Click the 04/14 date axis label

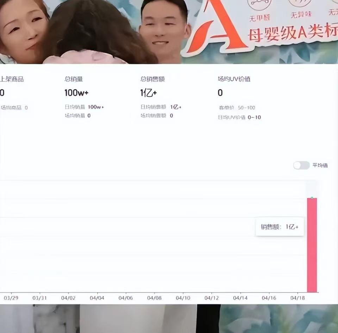click(240, 298)
